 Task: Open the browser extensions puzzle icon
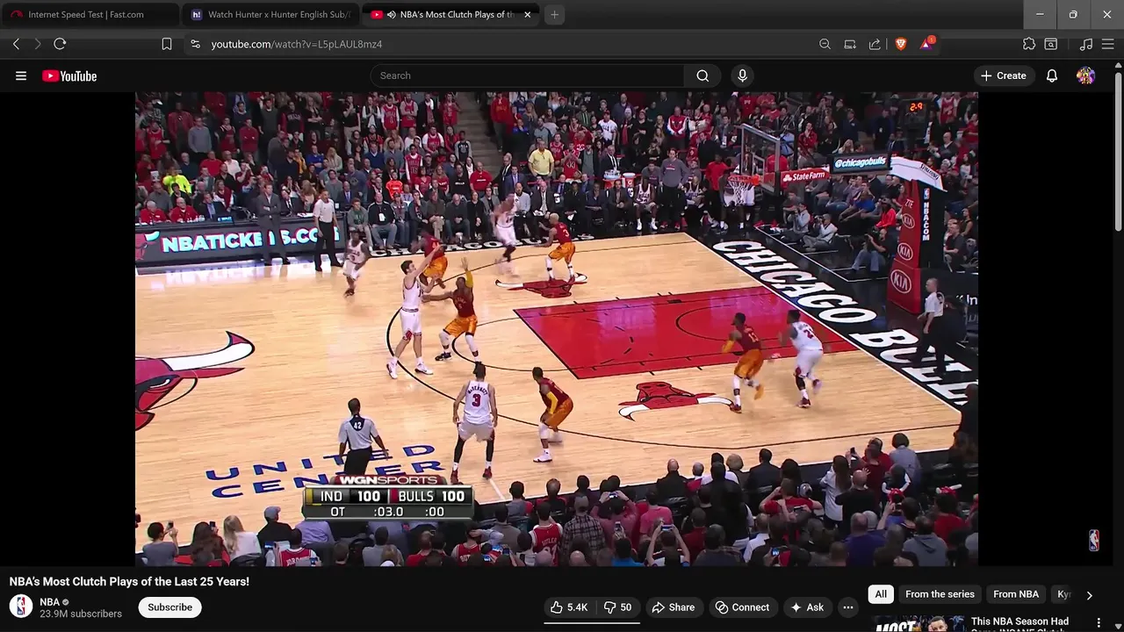point(1029,44)
